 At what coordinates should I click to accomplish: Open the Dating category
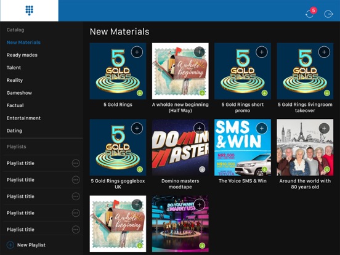pos(14,131)
